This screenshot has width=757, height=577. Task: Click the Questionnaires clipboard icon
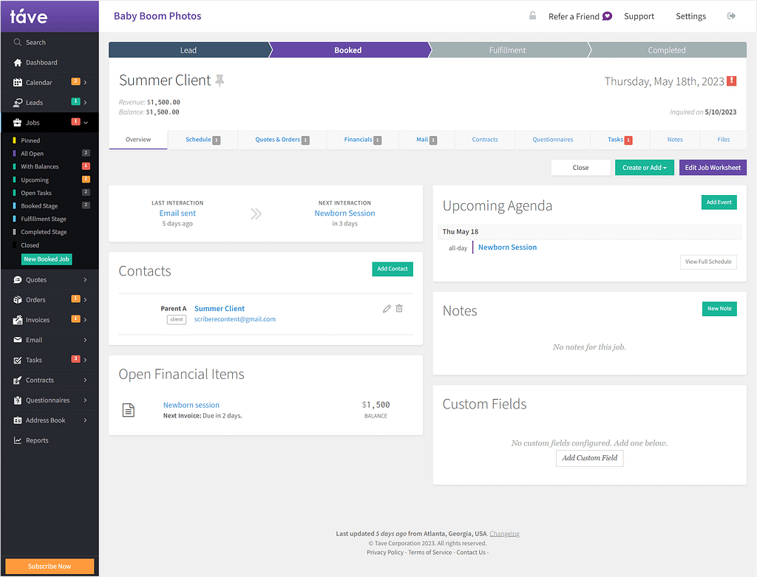pyautogui.click(x=18, y=400)
